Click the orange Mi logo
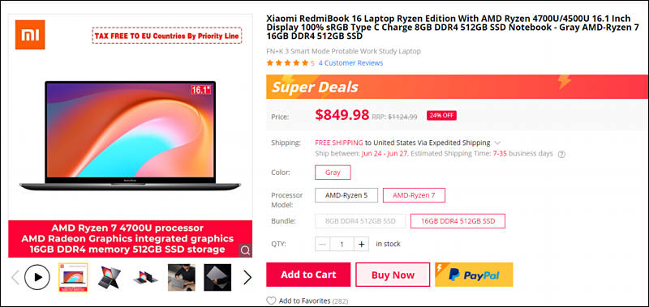 pos(30,35)
